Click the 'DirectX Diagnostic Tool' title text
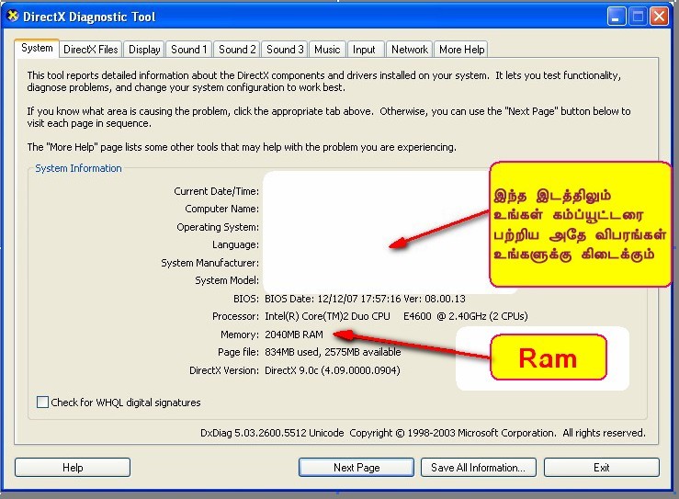 point(89,17)
